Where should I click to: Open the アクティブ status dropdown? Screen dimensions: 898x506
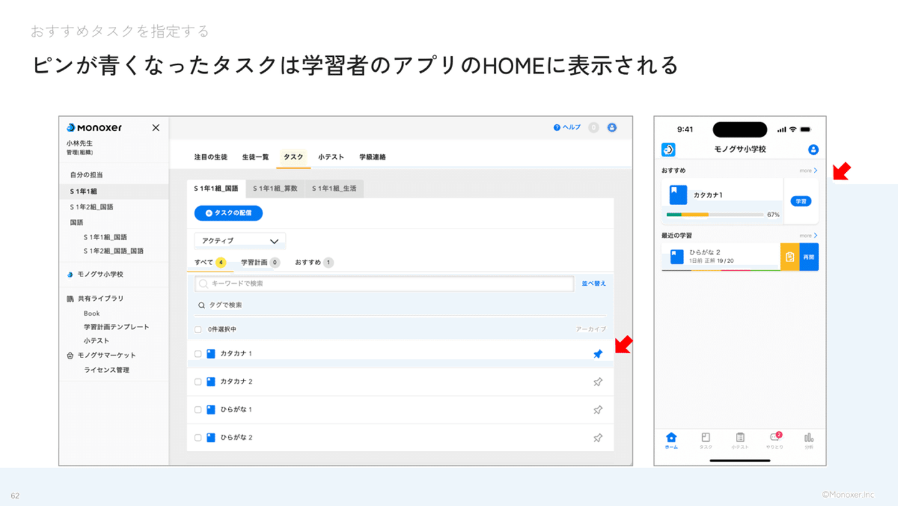(240, 241)
